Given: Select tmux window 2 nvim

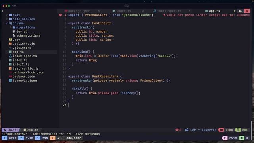Looking at the screenshot, I should (26, 138).
